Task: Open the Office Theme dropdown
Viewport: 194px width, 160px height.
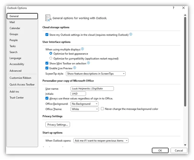Action: click(x=85, y=109)
